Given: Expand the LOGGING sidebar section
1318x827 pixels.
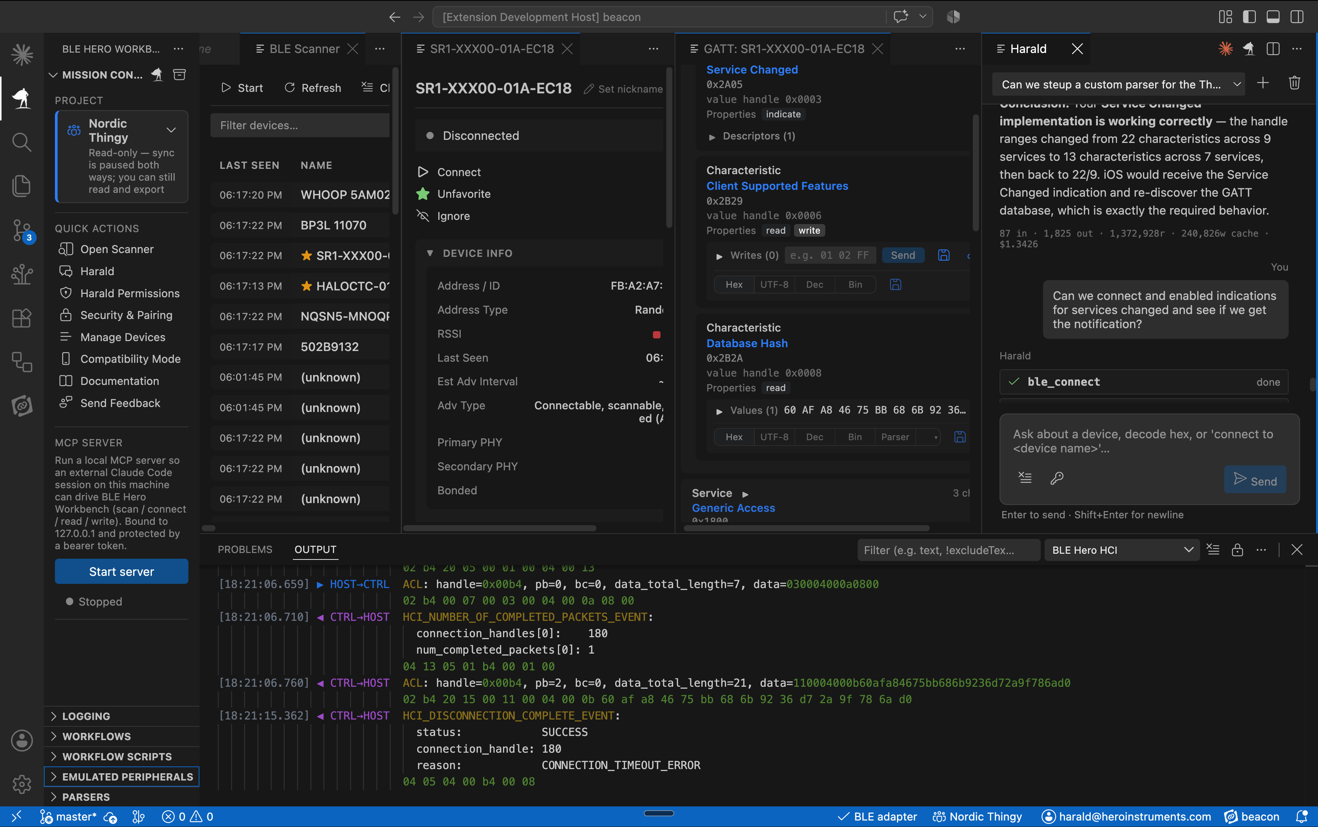Looking at the screenshot, I should pyautogui.click(x=122, y=716).
